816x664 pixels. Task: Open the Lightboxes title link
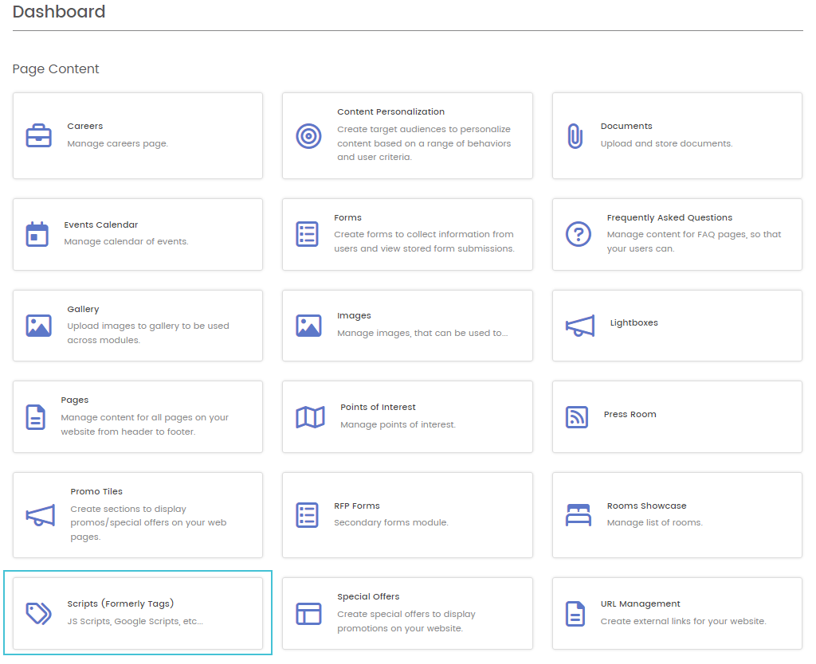coord(634,323)
